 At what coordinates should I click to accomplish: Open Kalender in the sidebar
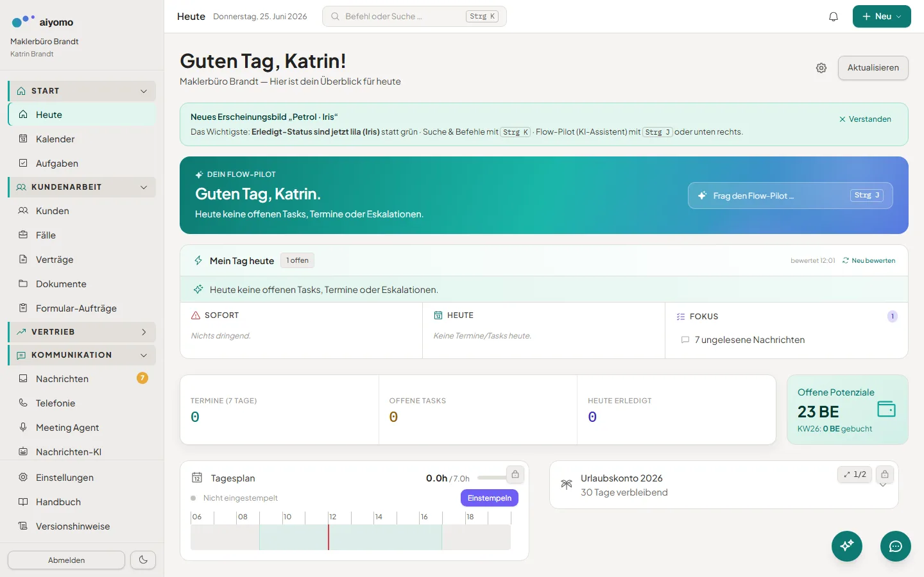82,139
